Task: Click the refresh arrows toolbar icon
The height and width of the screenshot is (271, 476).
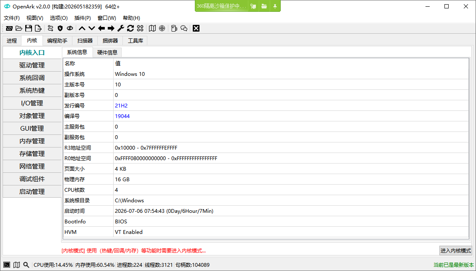Action: point(130,28)
